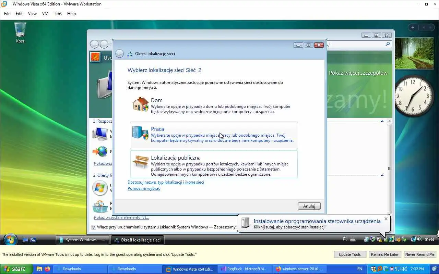Click the VMware Workstation title bar icon
The width and height of the screenshot is (439, 274).
click(x=4, y=4)
